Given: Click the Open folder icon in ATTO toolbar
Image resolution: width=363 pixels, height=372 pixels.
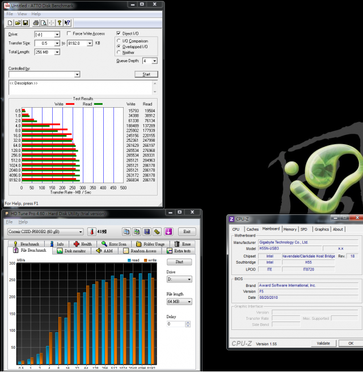Looking at the screenshot, I should (x=18, y=23).
